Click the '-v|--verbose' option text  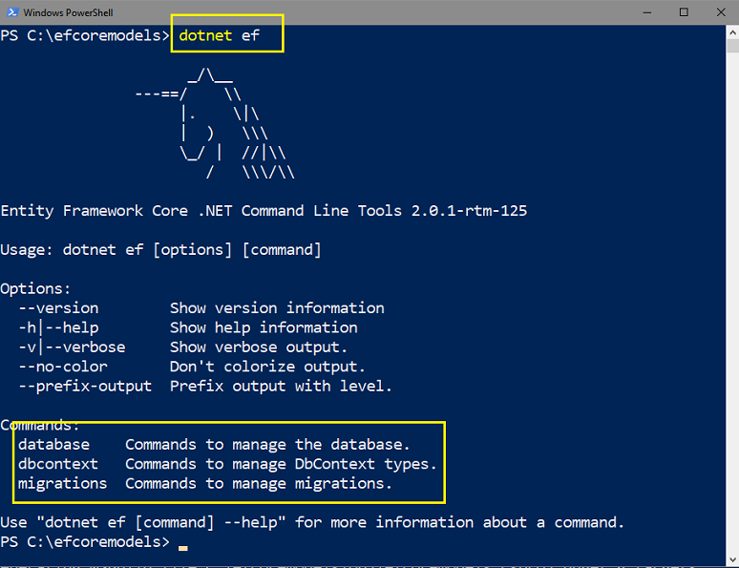pyautogui.click(x=73, y=347)
